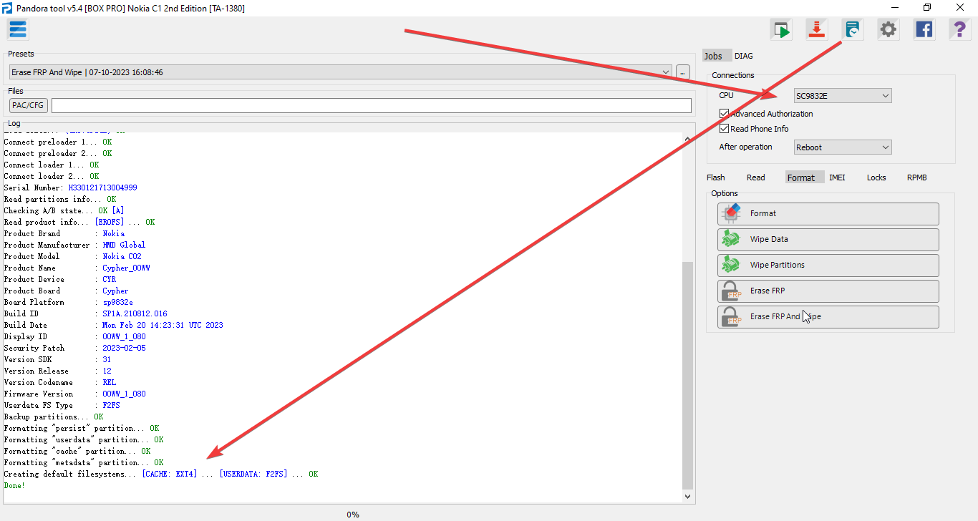
Task: Open the After operation dropdown showing Reboot
Action: [843, 147]
